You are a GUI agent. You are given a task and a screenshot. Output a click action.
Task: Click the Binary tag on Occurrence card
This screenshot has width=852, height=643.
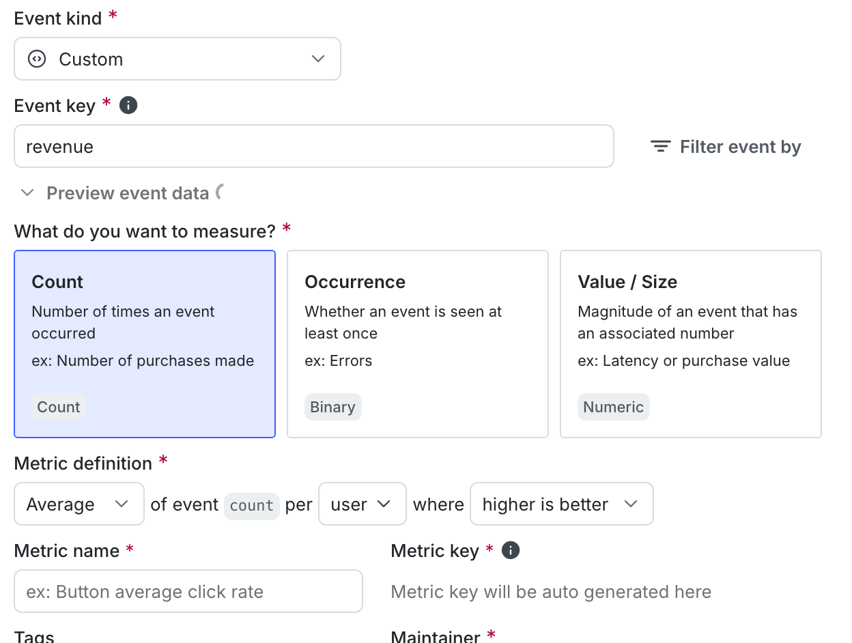click(x=332, y=406)
